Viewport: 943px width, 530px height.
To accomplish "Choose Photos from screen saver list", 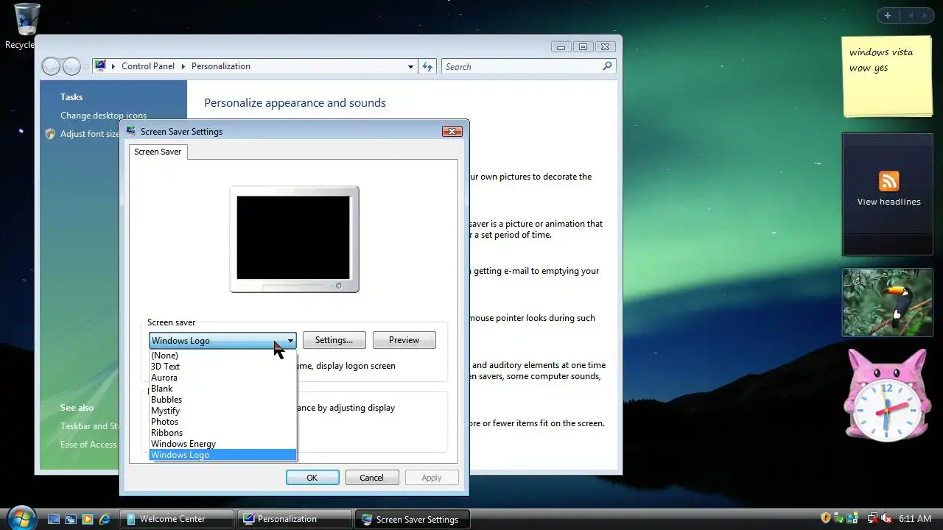I will pyautogui.click(x=222, y=421).
